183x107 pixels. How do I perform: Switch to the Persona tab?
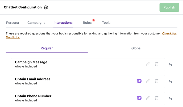point(13,23)
